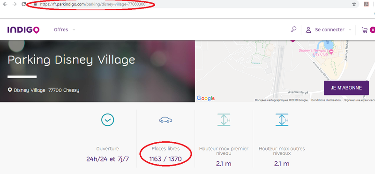Open the Offres menu
The height and width of the screenshot is (174, 375).
tap(61, 30)
